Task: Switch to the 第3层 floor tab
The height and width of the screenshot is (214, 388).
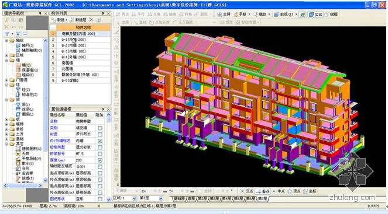Action: [x=214, y=198]
